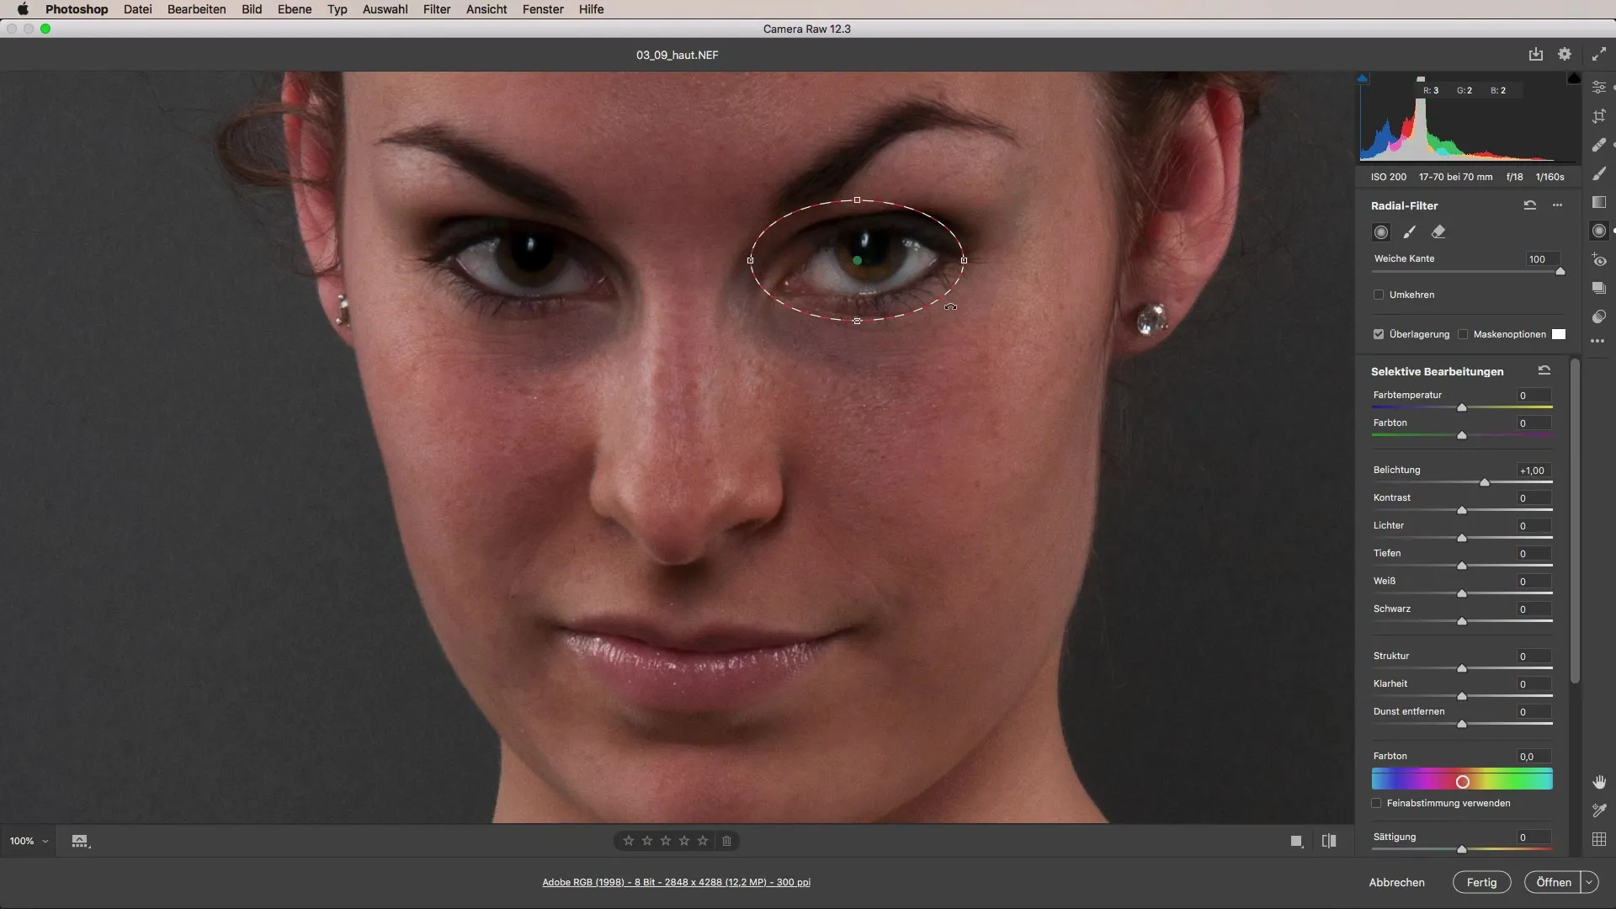1616x909 pixels.
Task: Open the Photoshop application menu
Action: pyautogui.click(x=77, y=9)
